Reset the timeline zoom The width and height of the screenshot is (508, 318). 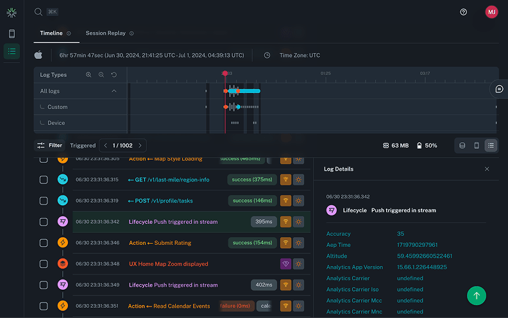click(114, 75)
